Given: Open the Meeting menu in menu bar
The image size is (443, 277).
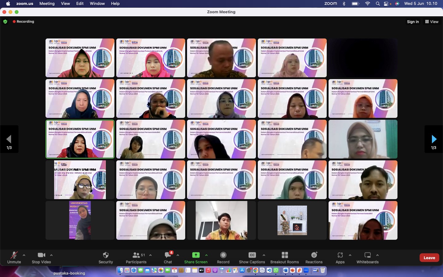Looking at the screenshot, I should (x=47, y=3).
